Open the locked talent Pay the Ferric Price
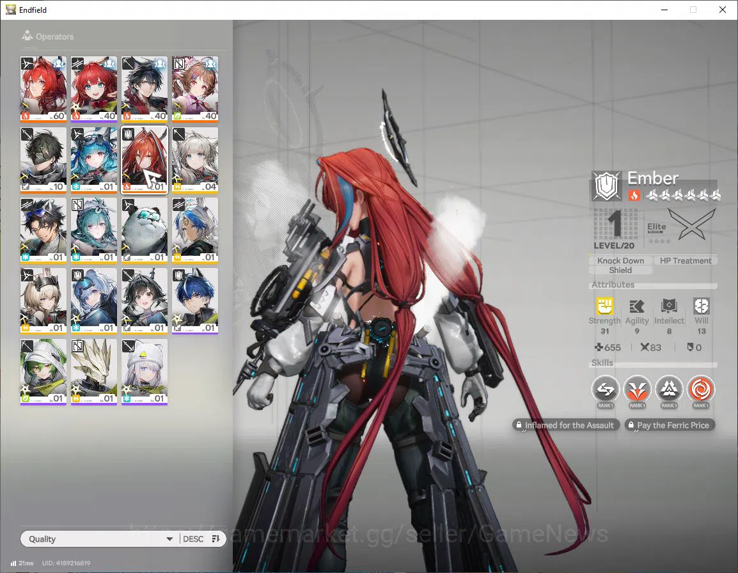The width and height of the screenshot is (738, 573). point(670,425)
